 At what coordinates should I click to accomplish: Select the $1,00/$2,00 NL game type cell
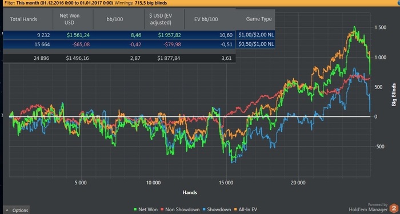click(256, 35)
